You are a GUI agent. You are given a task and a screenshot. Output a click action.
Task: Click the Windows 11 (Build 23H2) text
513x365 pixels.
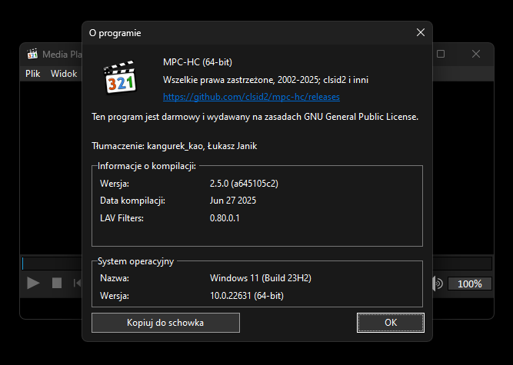(x=261, y=278)
